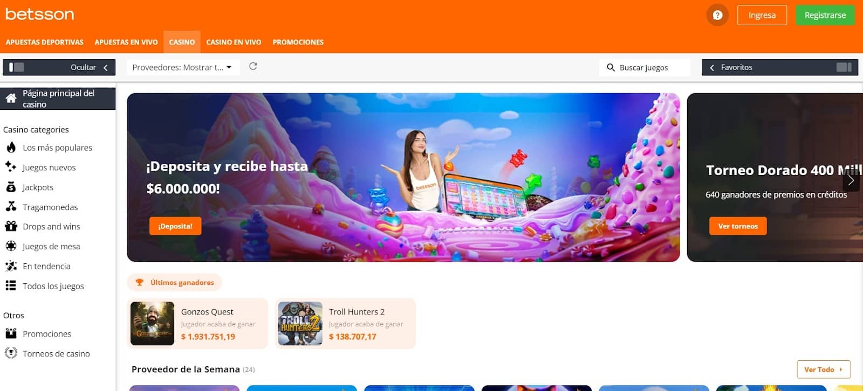The height and width of the screenshot is (391, 863).
Task: Click the gift icon for Drops and wins
Action: click(11, 226)
